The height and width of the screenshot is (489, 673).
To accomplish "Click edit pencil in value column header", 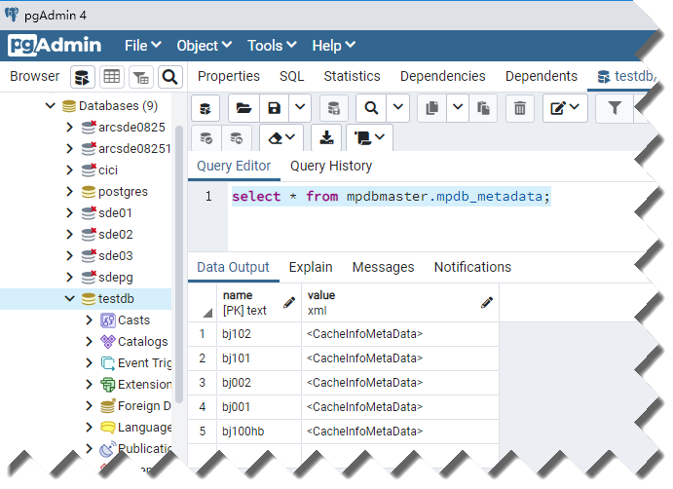I will click(487, 303).
